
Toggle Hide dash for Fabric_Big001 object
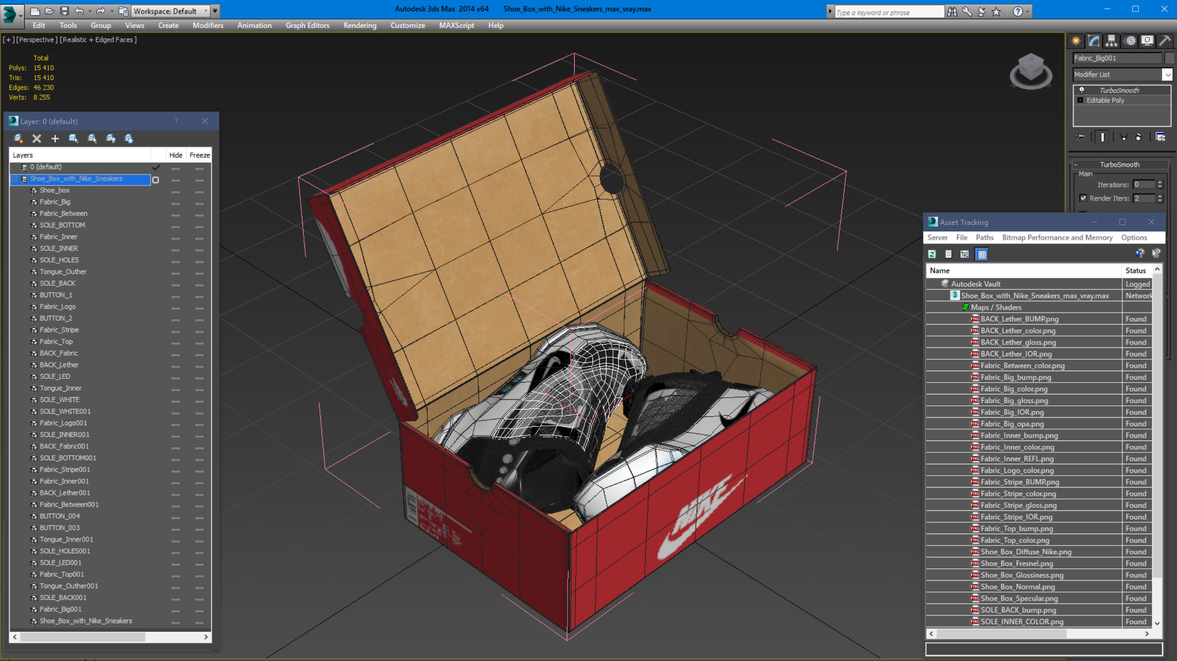[x=175, y=611]
